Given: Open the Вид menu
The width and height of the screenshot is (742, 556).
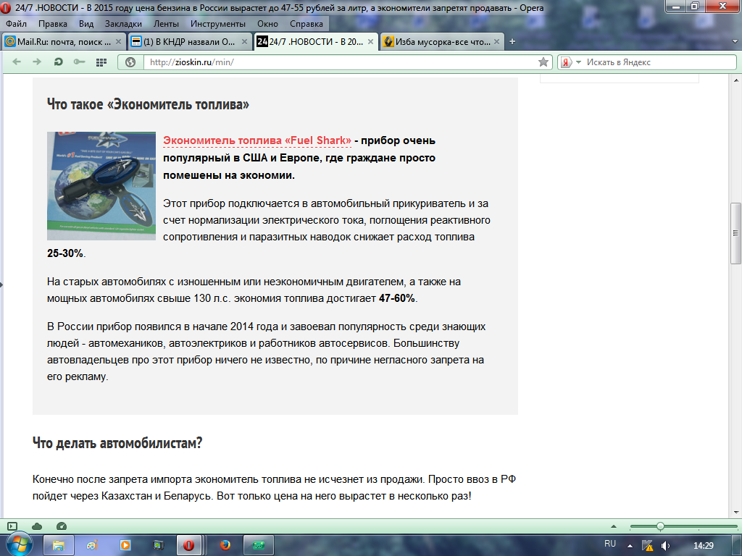Looking at the screenshot, I should (x=86, y=24).
